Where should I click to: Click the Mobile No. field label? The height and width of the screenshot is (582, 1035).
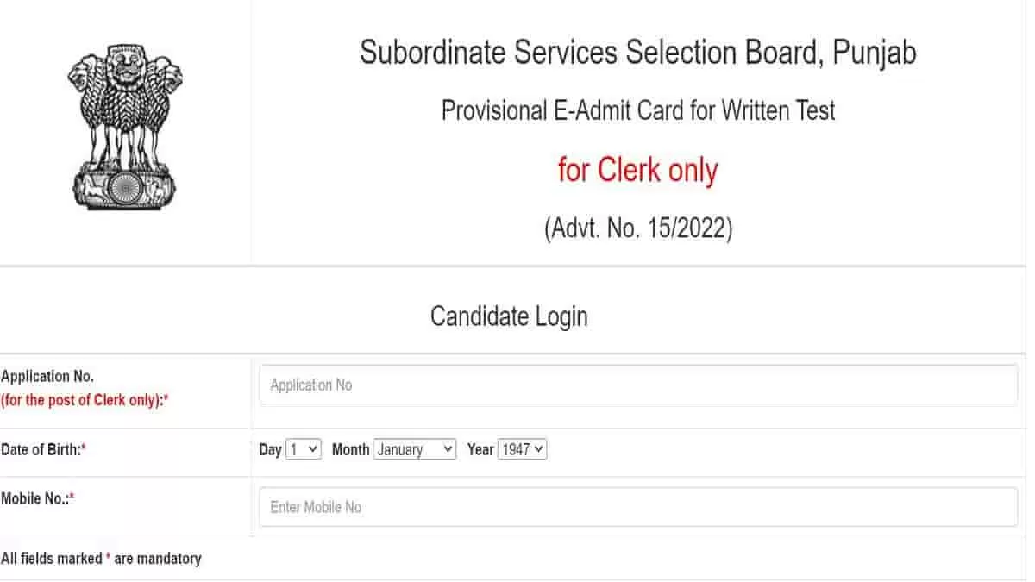tap(38, 498)
